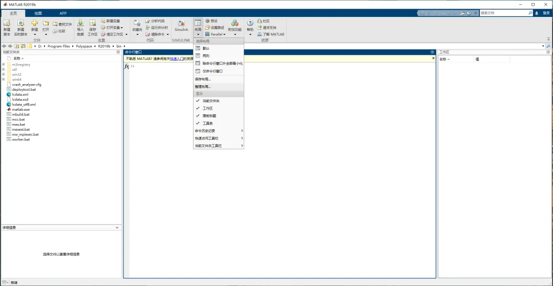Image resolution: width=553 pixels, height=286 pixels.
Task: Open 设置路径 (Set Path)
Action: tap(215, 28)
